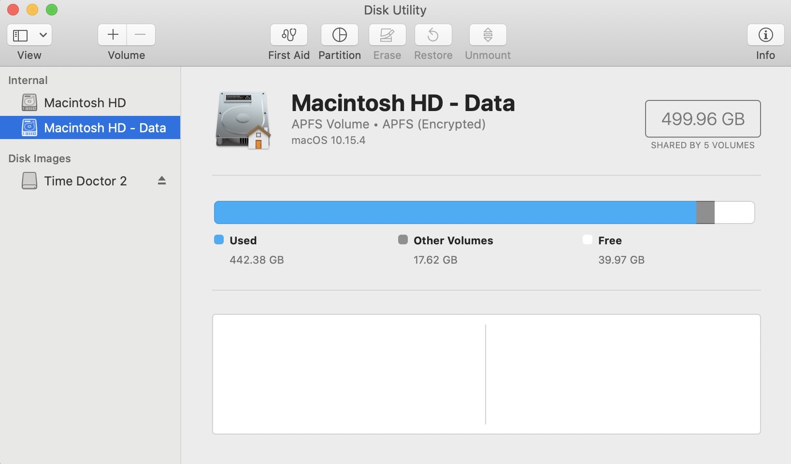Eject the Time Doctor 2 disk image
The image size is (791, 464).
161,181
